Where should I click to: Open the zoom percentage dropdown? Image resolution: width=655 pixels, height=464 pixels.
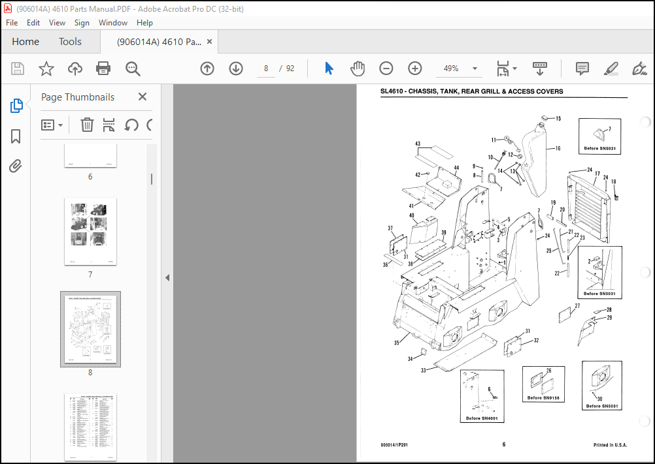[x=475, y=69]
